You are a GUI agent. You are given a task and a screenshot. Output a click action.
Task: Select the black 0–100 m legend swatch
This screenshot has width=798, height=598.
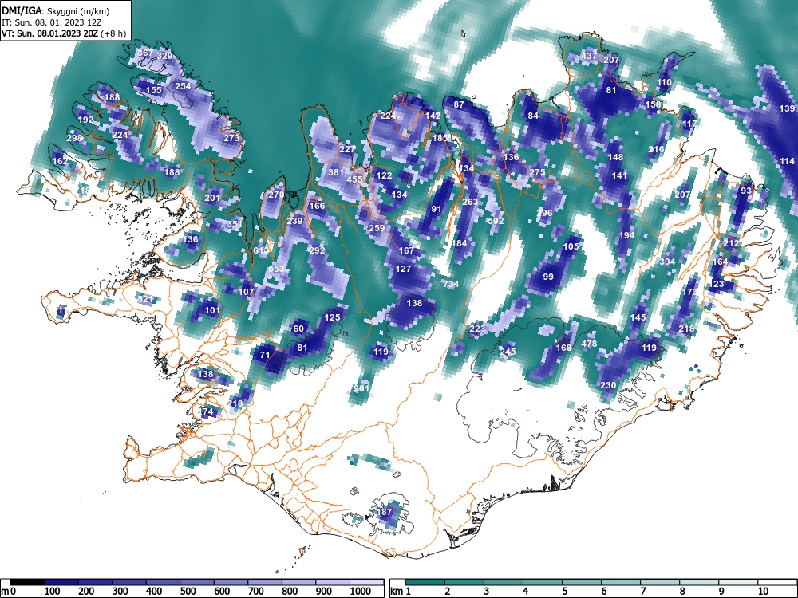(27, 582)
